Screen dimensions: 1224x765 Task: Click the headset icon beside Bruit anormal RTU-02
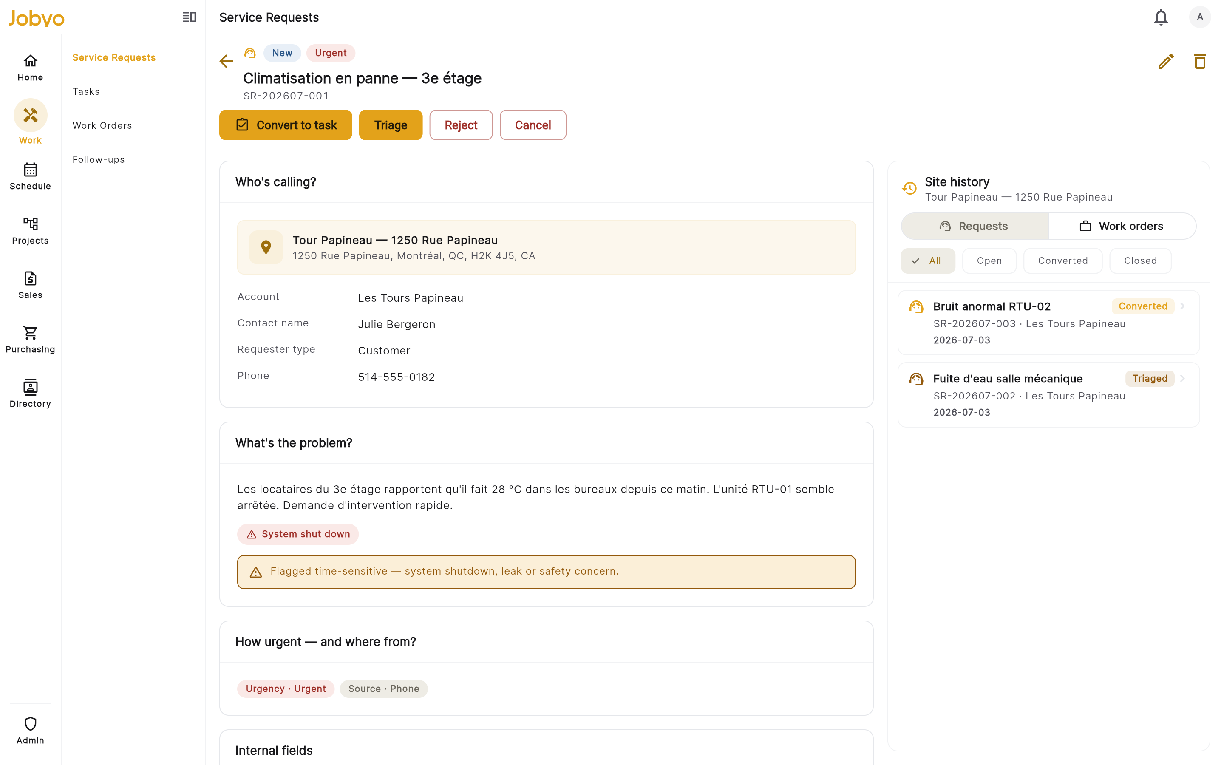(916, 307)
